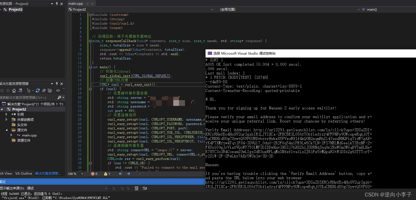Close the Solution Explorer panel
416x200 pixels.
(62, 84)
